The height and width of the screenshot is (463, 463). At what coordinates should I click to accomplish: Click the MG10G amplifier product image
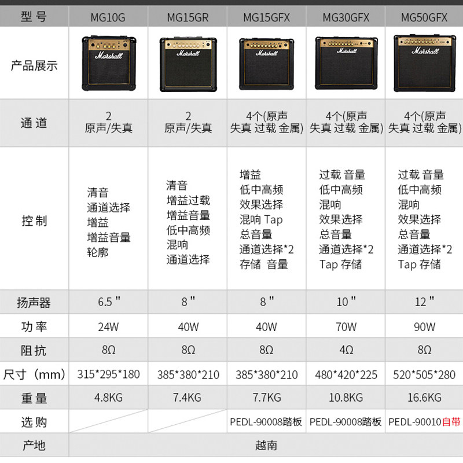[x=108, y=64]
